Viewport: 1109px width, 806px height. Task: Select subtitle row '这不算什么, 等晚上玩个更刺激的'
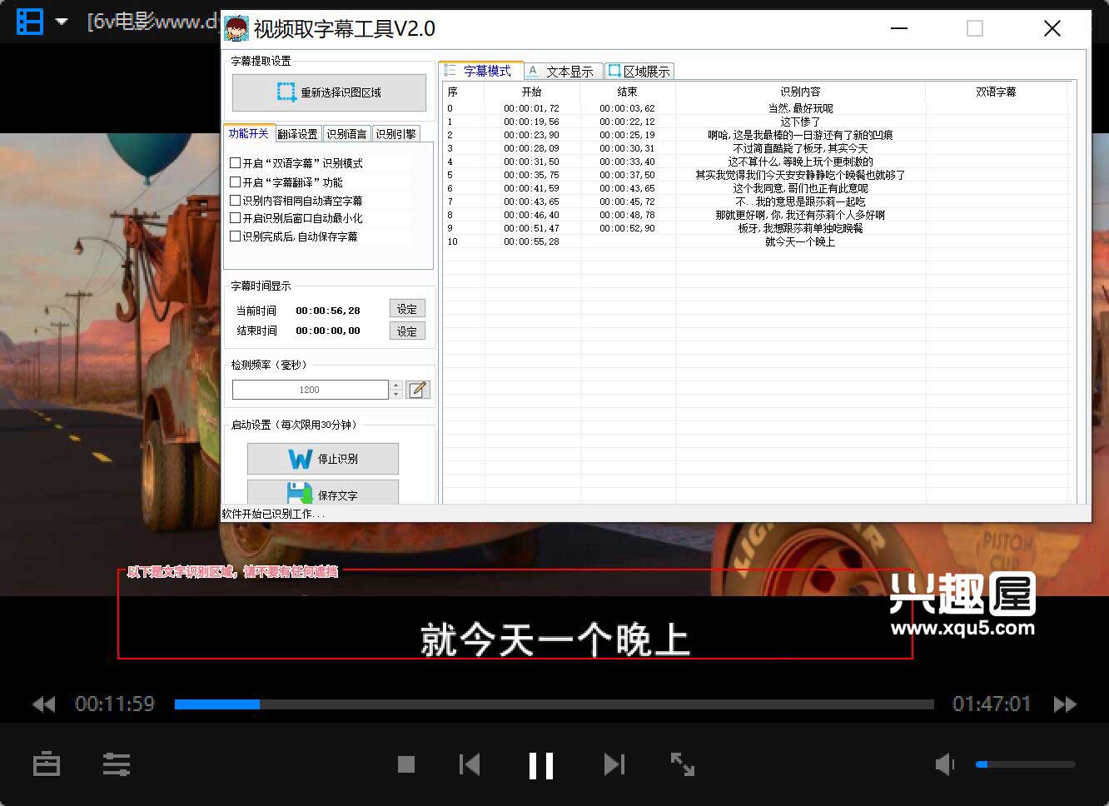coord(755,162)
